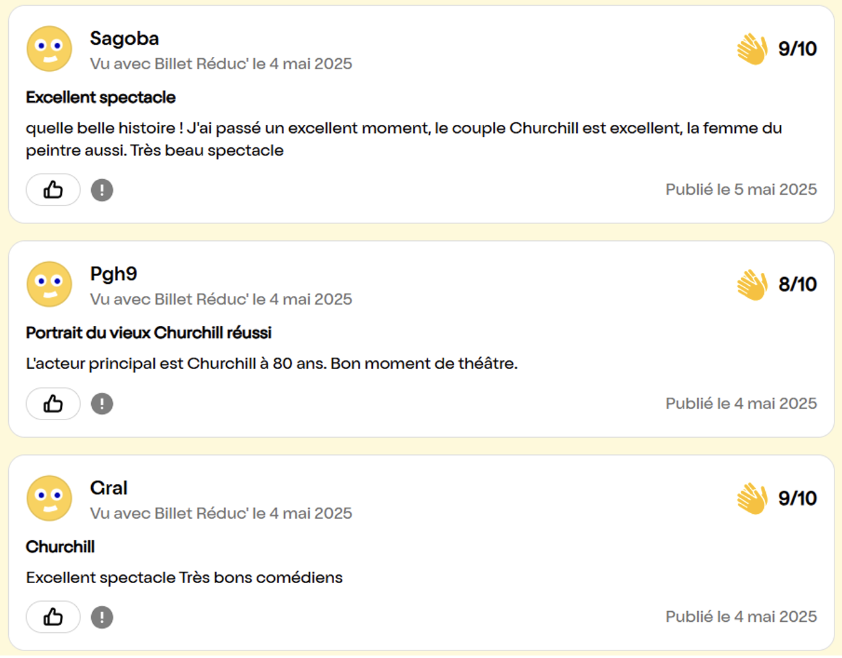Screen dimensions: 842x658
Task: Click the clapping hands beside Sagoba's 9/10
Action: [x=752, y=49]
